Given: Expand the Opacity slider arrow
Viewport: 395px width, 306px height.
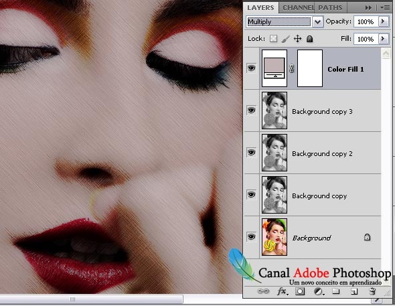Looking at the screenshot, I should [383, 21].
